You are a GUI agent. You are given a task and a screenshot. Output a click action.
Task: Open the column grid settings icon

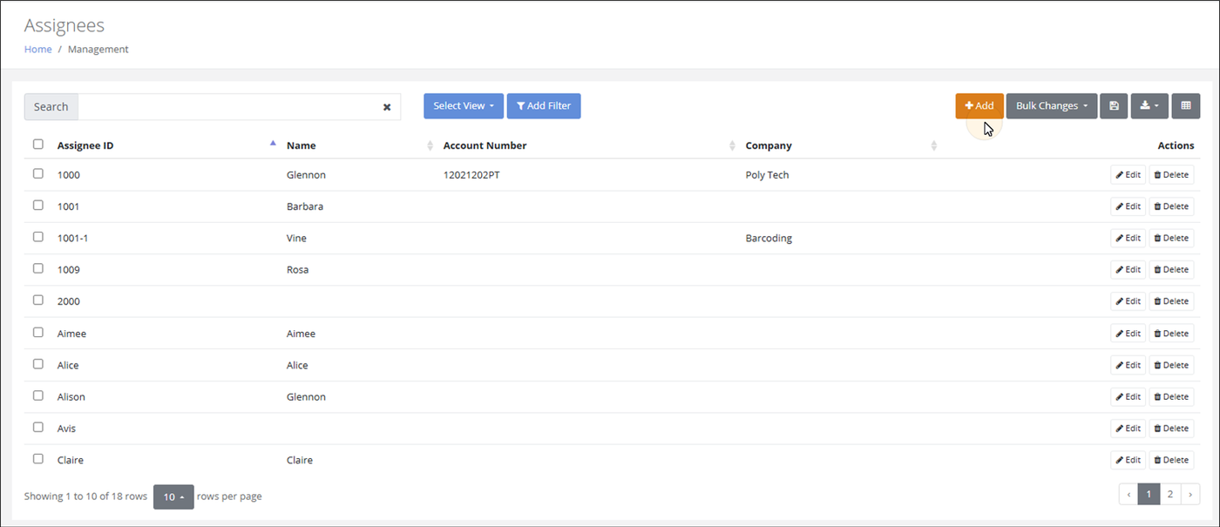(x=1186, y=106)
